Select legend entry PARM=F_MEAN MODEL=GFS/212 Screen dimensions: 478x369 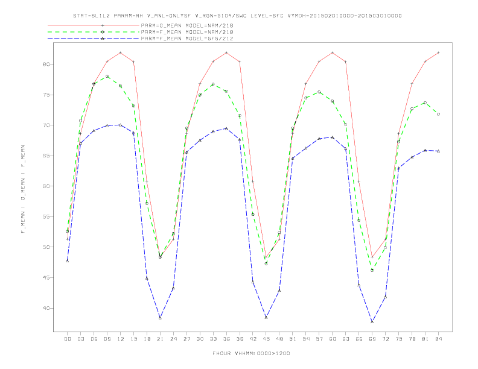[187, 39]
